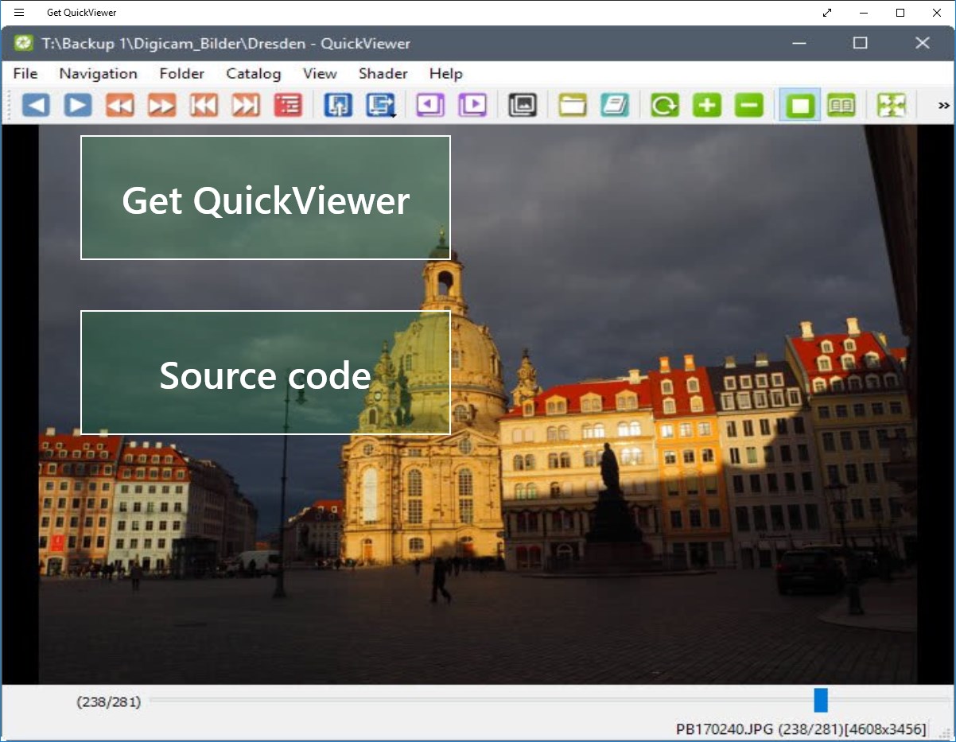Click the purple next folder icon
Viewport: 956px width, 742px height.
pos(472,105)
